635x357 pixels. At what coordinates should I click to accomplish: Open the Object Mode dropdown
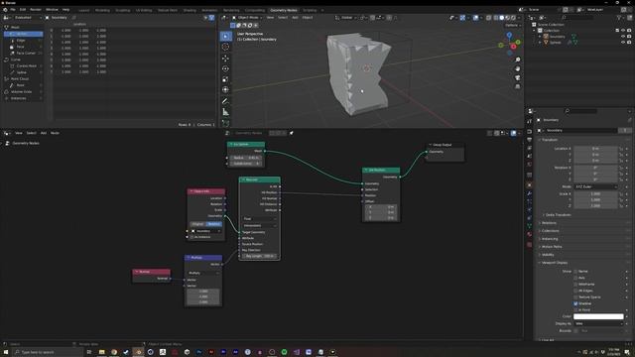(248, 18)
